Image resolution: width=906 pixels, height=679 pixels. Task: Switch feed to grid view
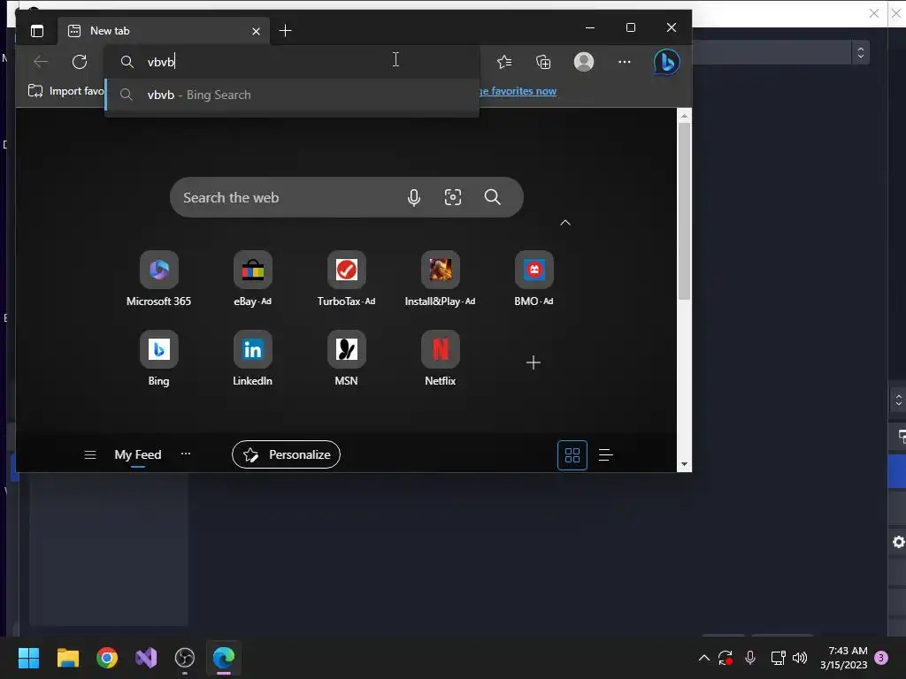(x=572, y=455)
